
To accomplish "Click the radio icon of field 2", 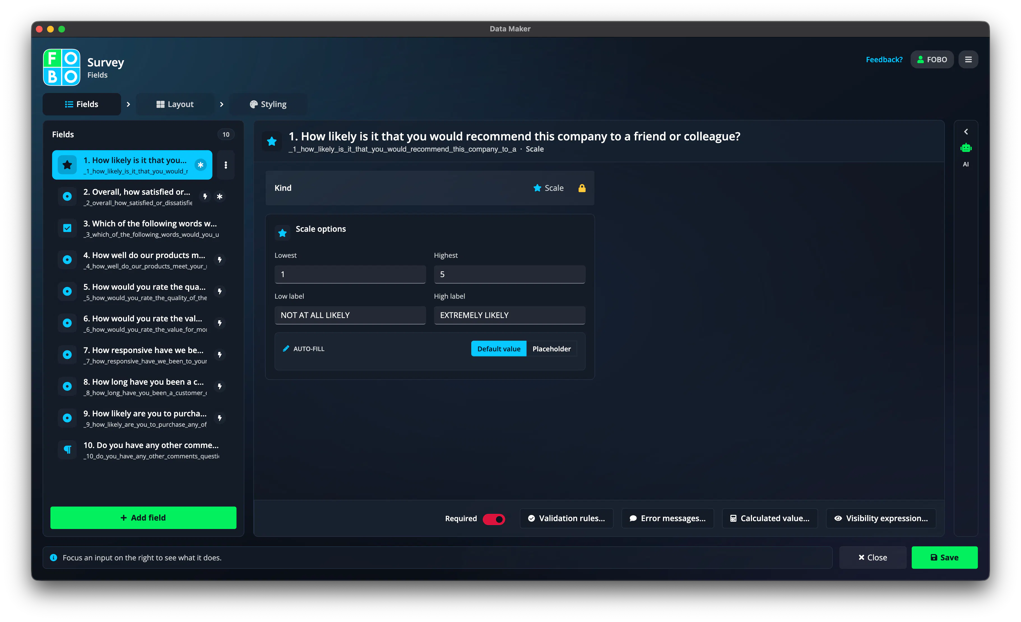I will pyautogui.click(x=67, y=196).
